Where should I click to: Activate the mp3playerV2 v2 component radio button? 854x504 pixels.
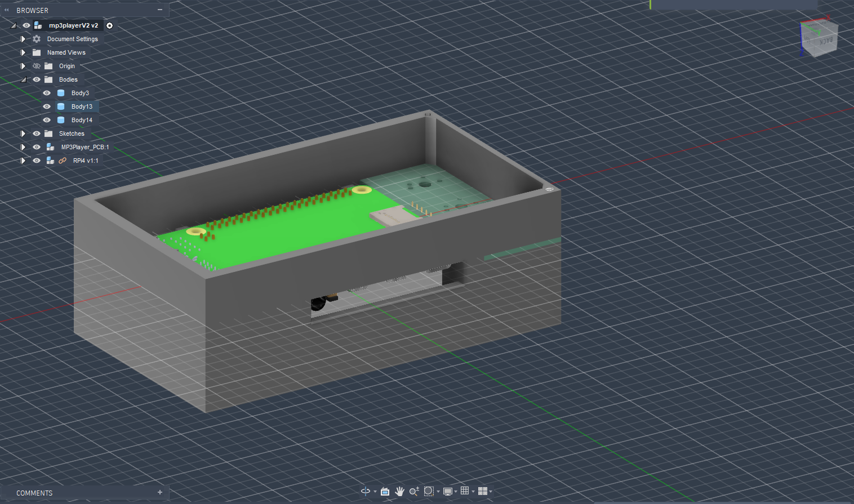pos(110,25)
